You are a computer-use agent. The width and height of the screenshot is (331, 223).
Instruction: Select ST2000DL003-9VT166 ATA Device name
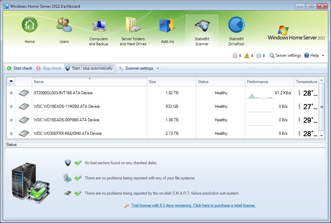coord(63,93)
